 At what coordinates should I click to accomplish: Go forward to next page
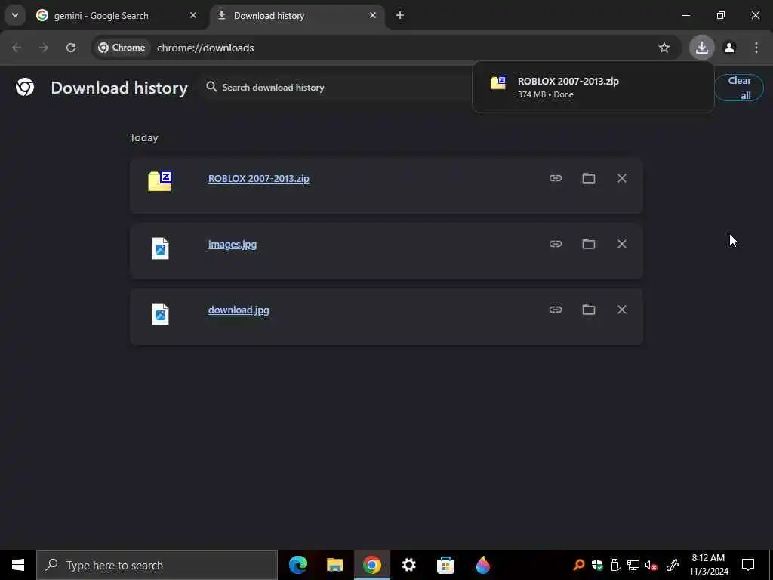44,48
